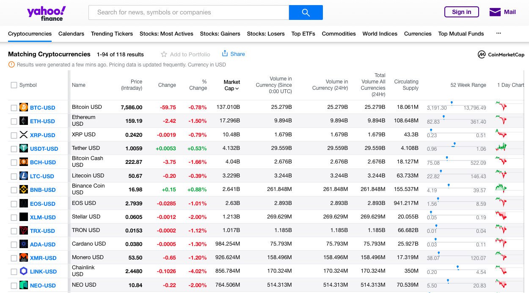The image size is (529, 293).
Task: Click the Mail text link
Action: (510, 12)
